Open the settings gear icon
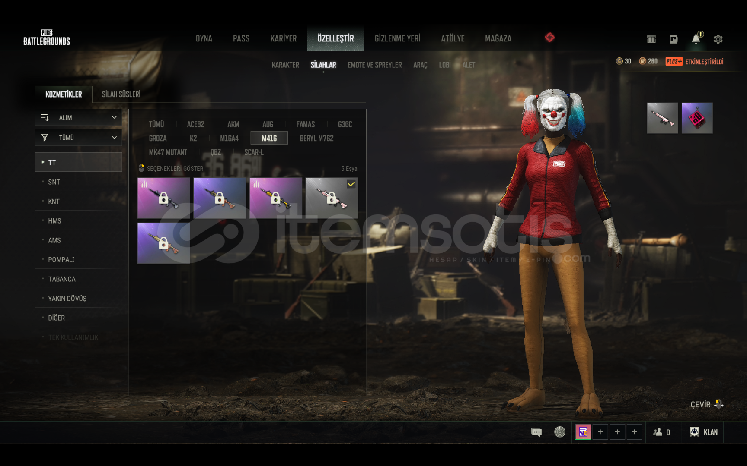This screenshot has height=466, width=747. [718, 39]
